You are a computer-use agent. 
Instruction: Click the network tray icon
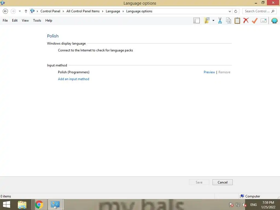tap(238, 205)
